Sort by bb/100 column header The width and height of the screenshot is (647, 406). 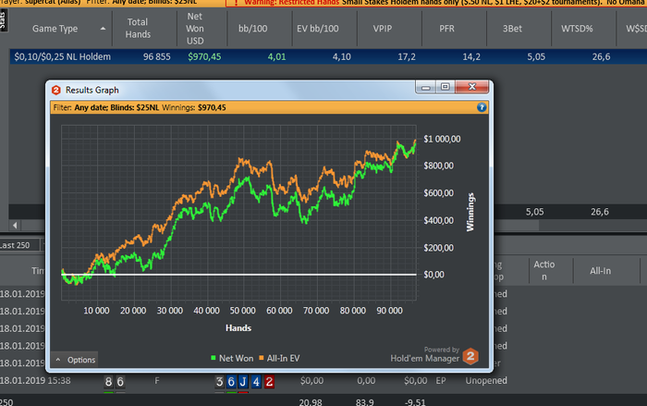pyautogui.click(x=252, y=29)
